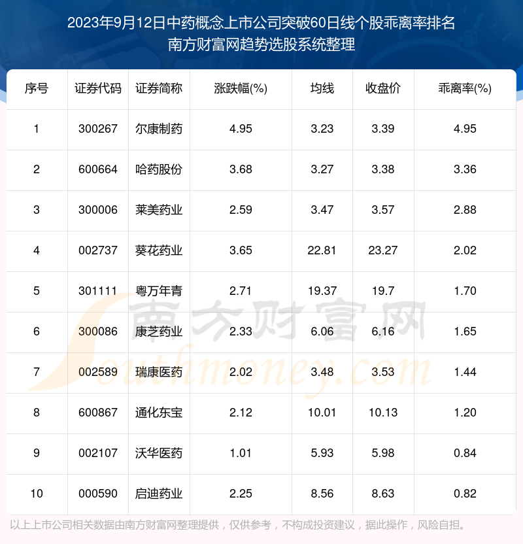This screenshot has height=544, width=523.
Task: Select stock name 粤万年青
Action: (x=159, y=291)
